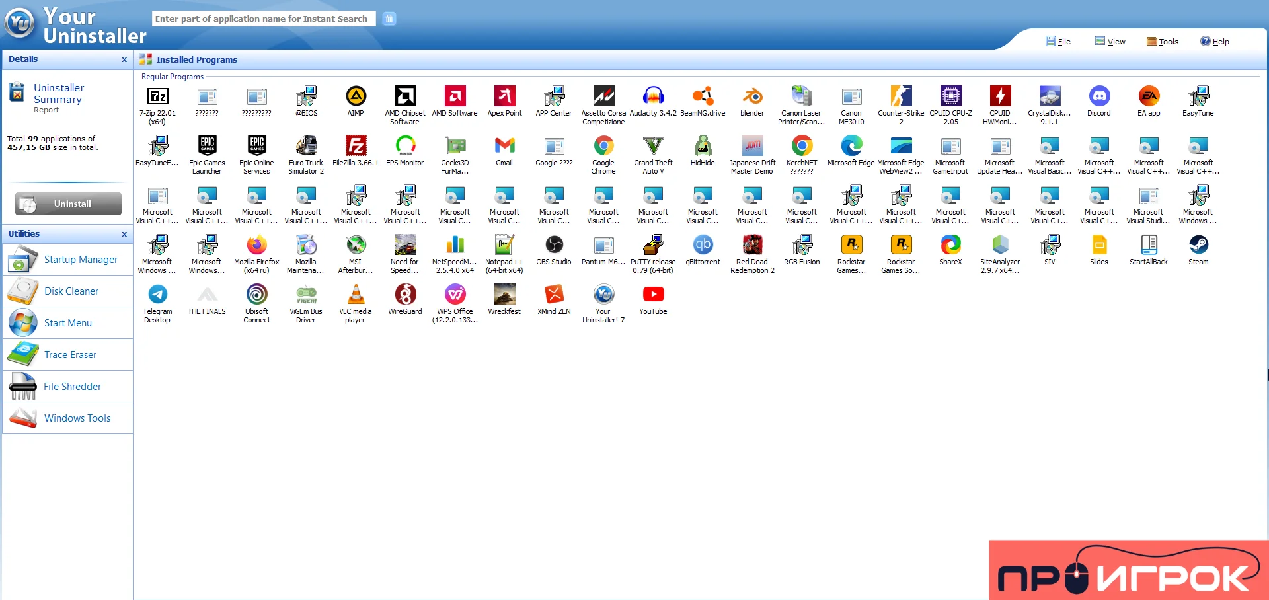This screenshot has width=1269, height=600.
Task: Select Euro Truck Simulator 2 icon
Action: click(x=306, y=145)
